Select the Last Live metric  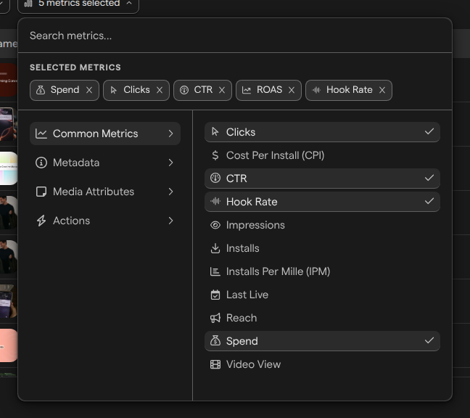[322, 295]
